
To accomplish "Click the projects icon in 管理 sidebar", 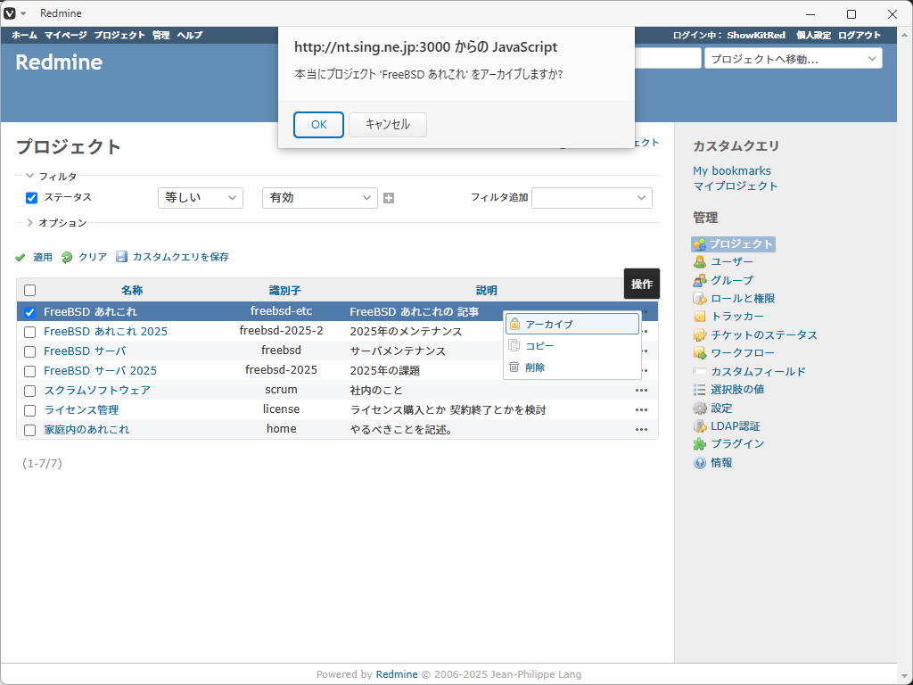I will (x=700, y=244).
